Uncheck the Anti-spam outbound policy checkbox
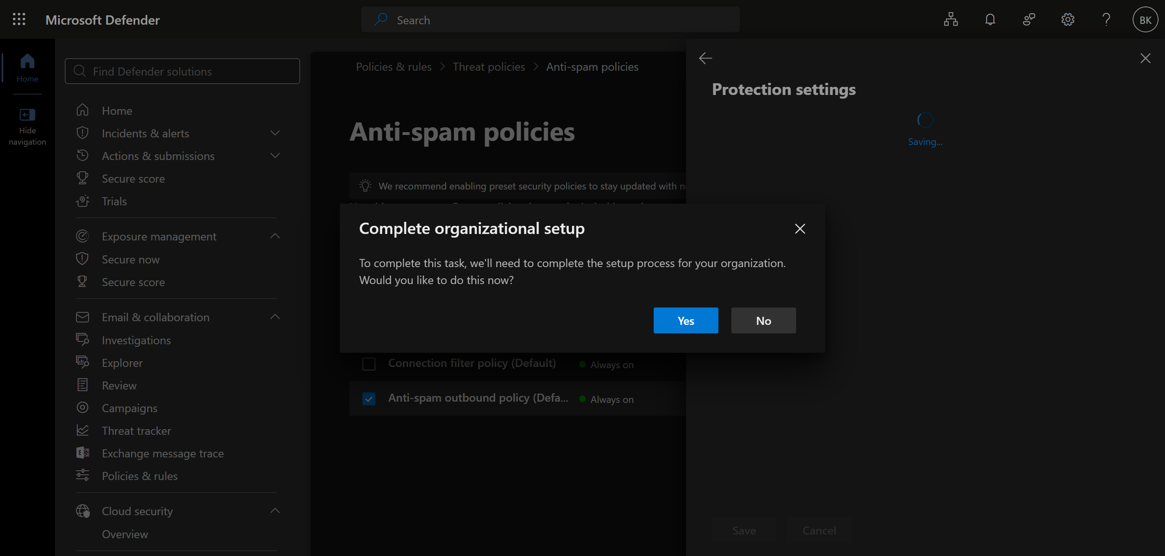1165x556 pixels. (369, 399)
